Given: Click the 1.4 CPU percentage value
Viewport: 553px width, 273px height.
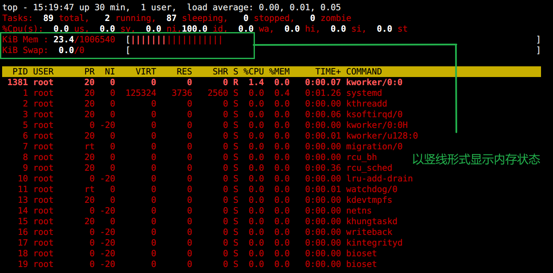Looking at the screenshot, I should coord(256,82).
